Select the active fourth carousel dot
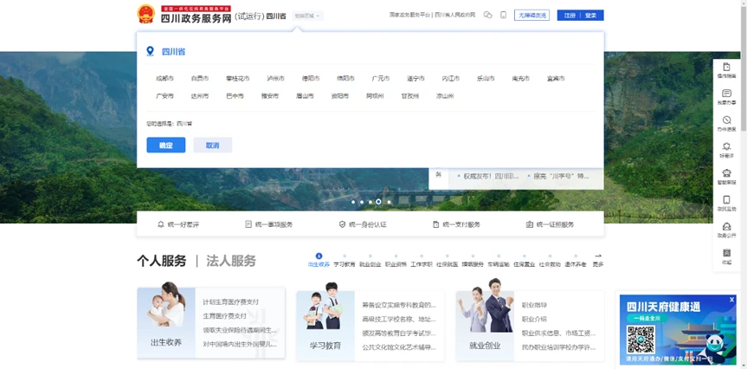The width and height of the screenshot is (747, 369). click(378, 202)
